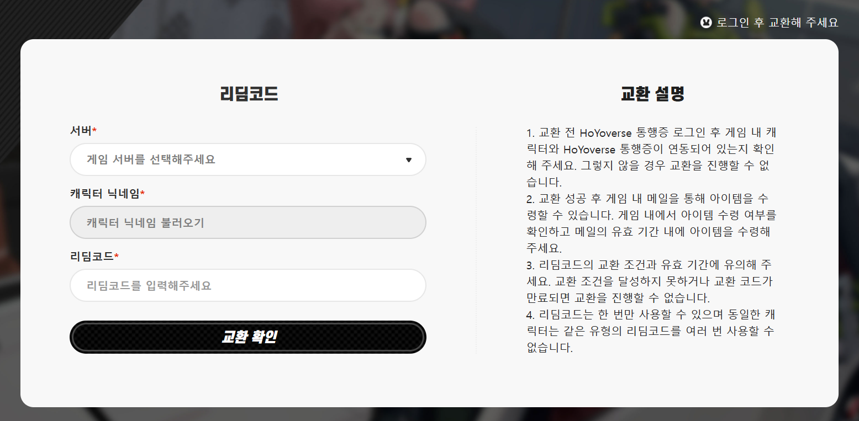Click the red asterisk beside the '리딤코드' label
This screenshot has width=859, height=421.
[x=117, y=255]
